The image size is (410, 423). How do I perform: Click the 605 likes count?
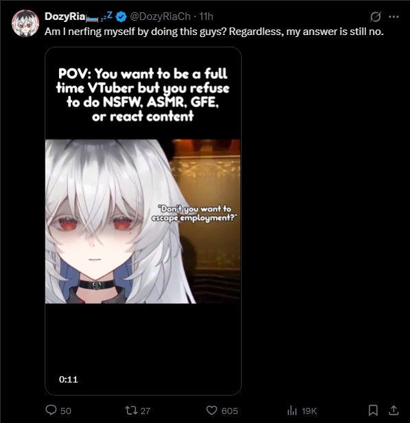click(x=229, y=411)
